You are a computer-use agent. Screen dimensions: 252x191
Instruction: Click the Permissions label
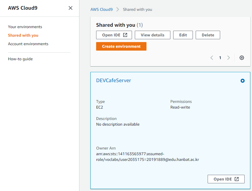click(x=181, y=101)
